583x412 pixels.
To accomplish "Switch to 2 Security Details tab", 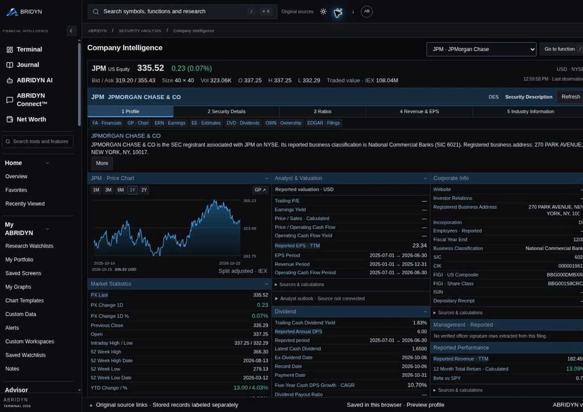I will coord(226,111).
